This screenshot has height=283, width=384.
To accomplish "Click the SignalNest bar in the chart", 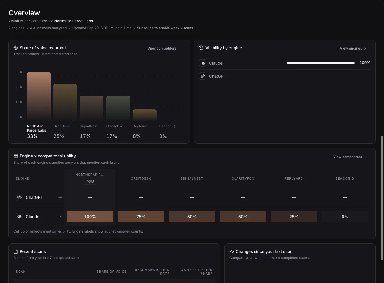I will [x=91, y=108].
